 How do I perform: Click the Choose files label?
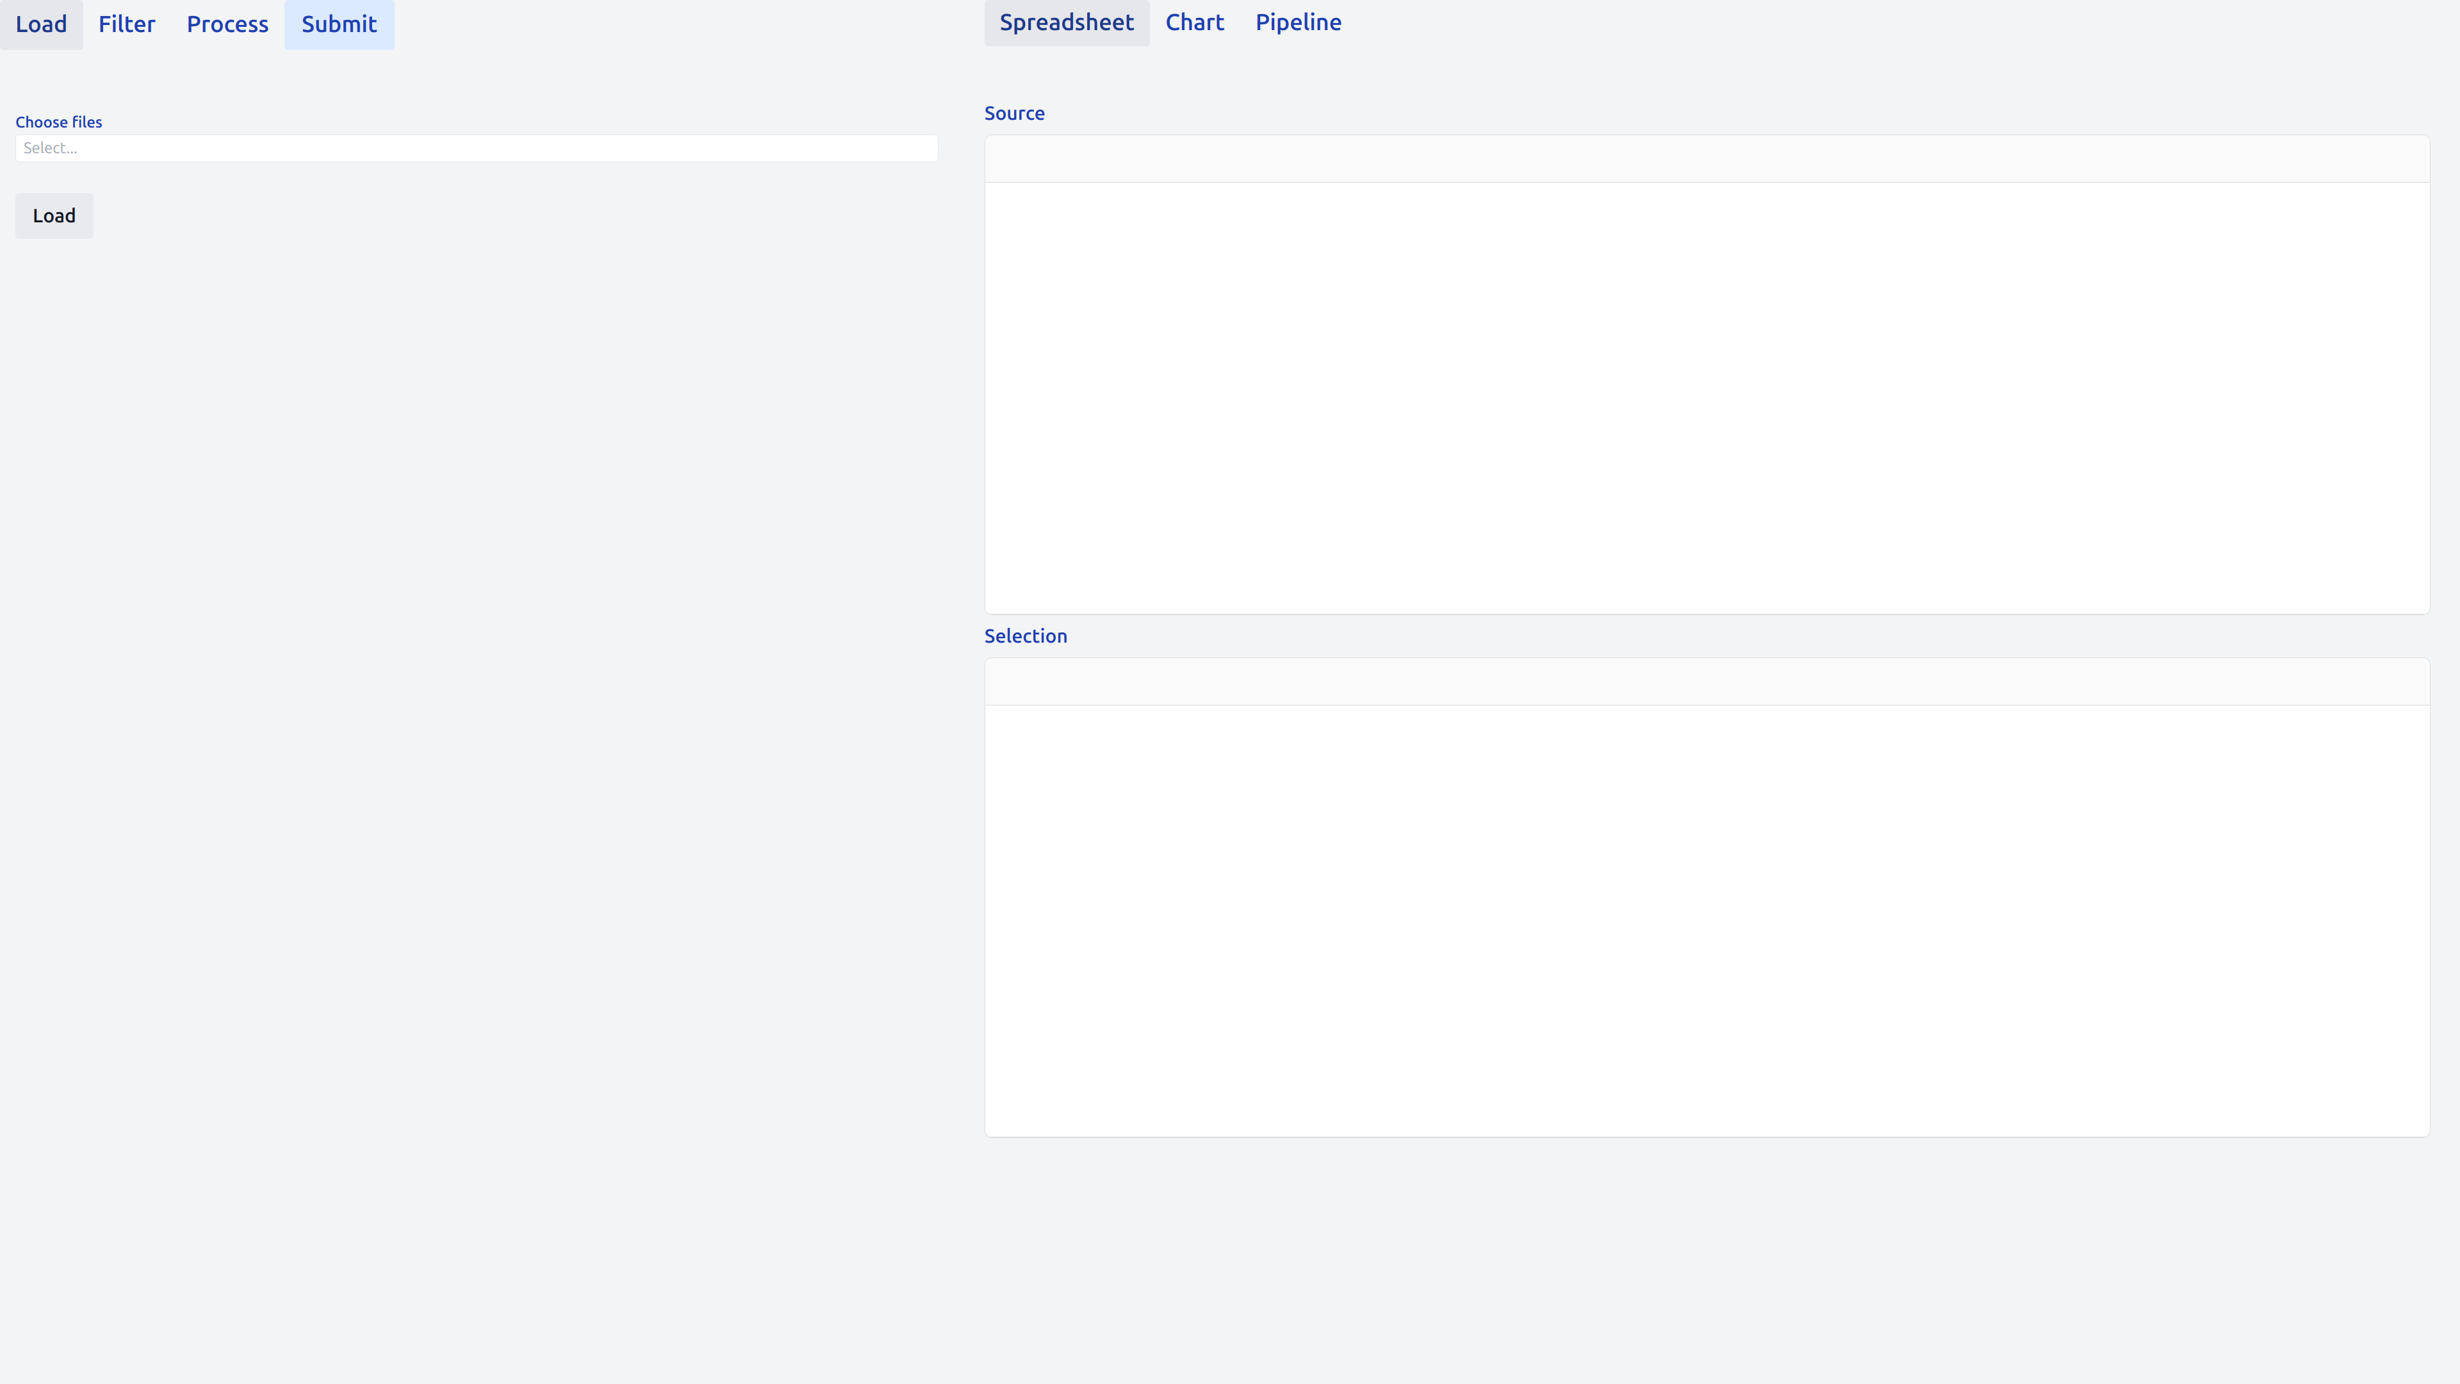pyautogui.click(x=58, y=122)
